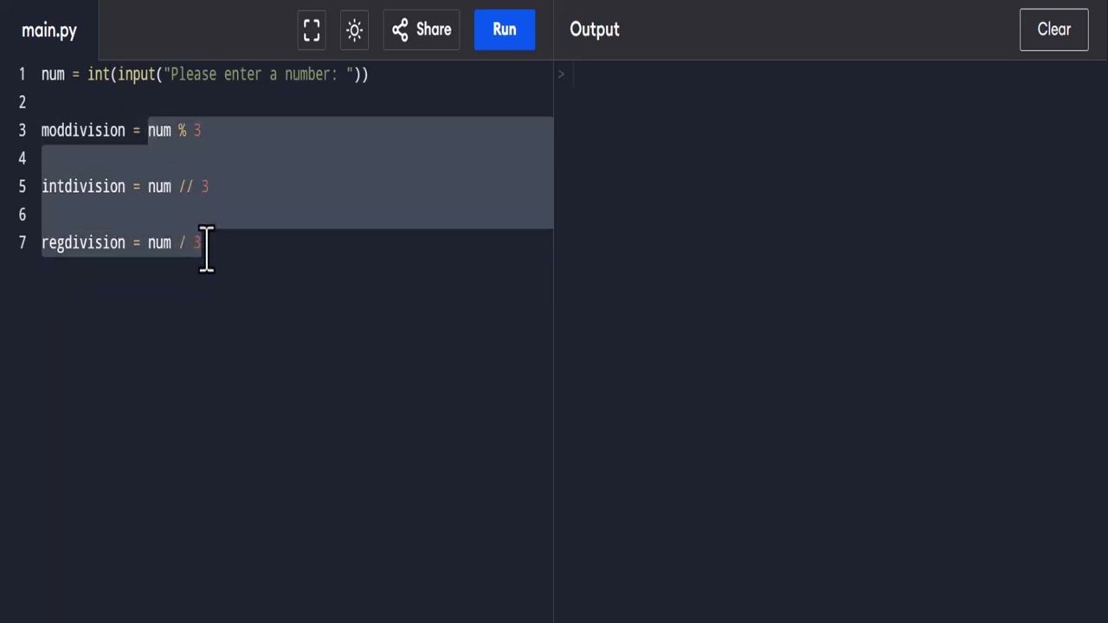Click the 'int(input' call on line 1

[121, 74]
